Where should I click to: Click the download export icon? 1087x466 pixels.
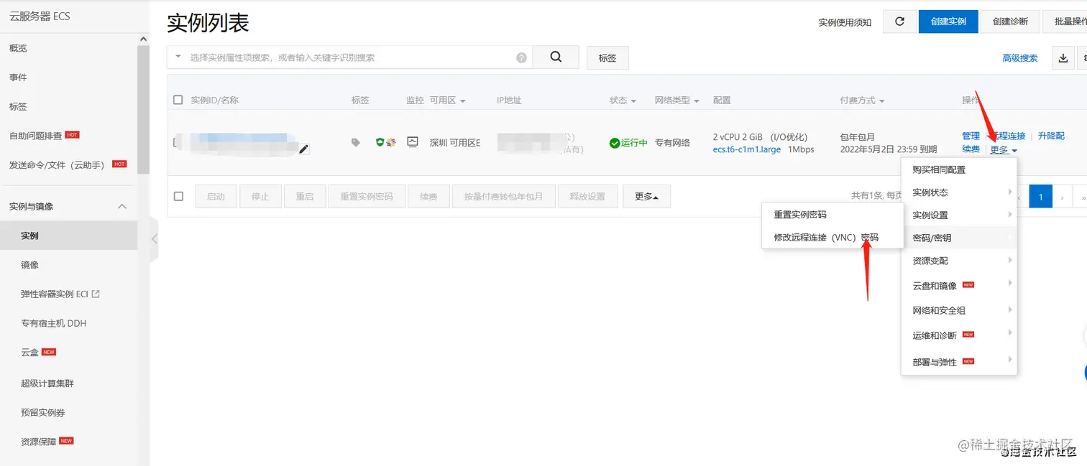(x=1063, y=58)
